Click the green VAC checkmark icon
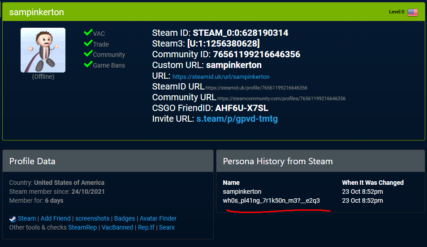427x247 pixels. click(x=88, y=33)
